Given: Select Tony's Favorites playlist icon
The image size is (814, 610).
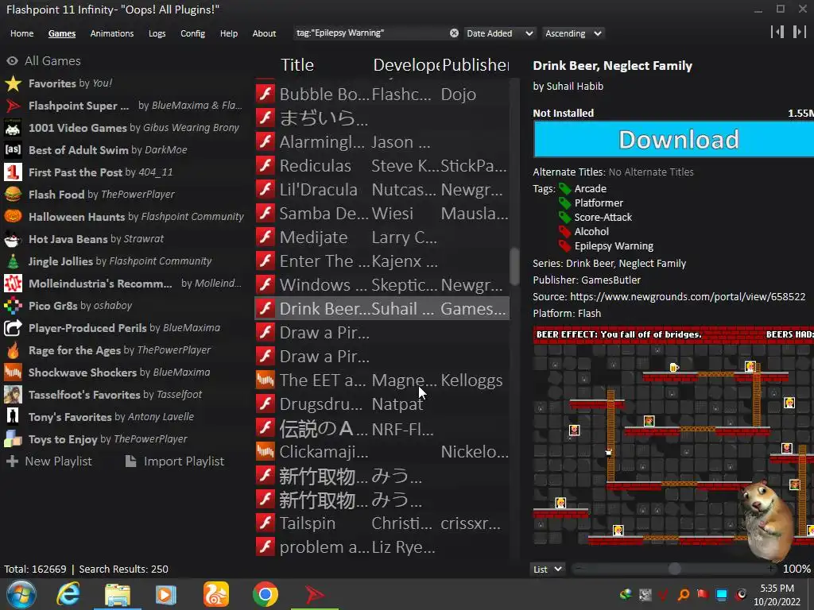Looking at the screenshot, I should [13, 417].
